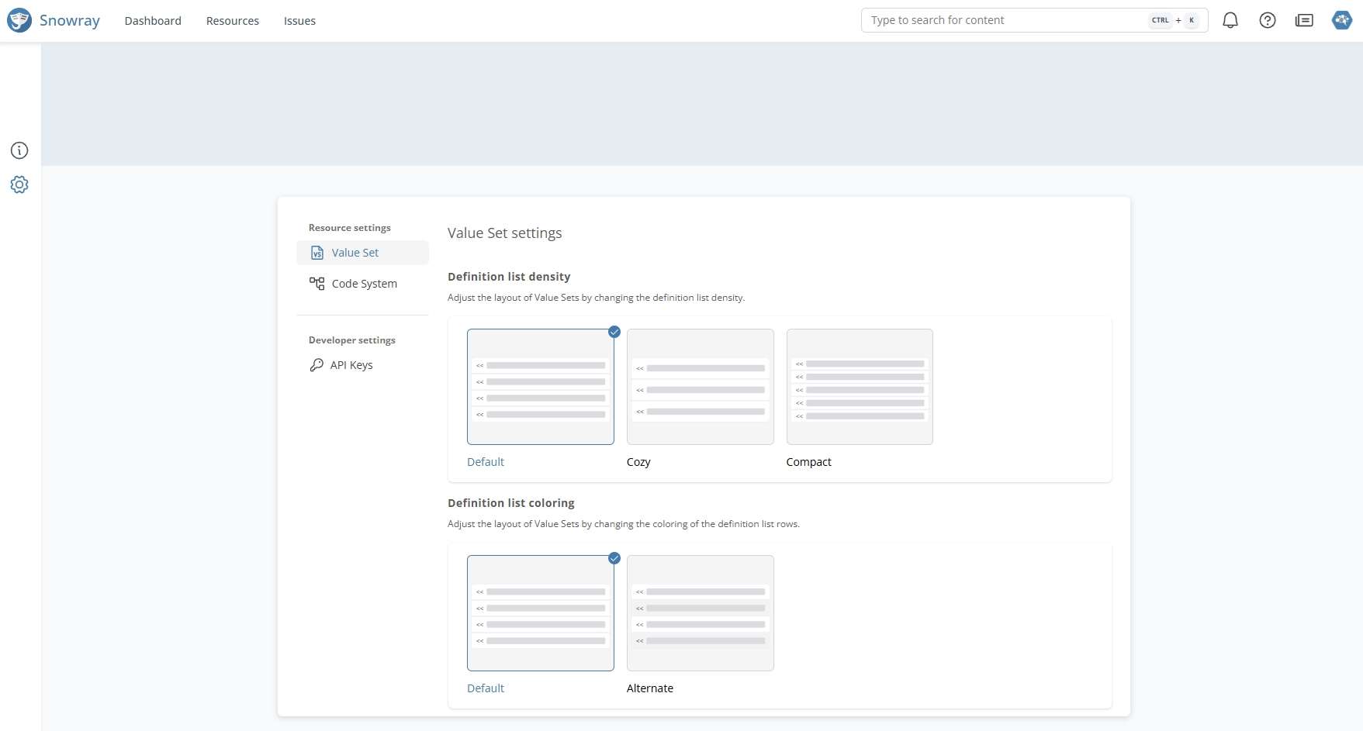1363x731 pixels.
Task: Click the Code System hierarchy icon
Action: (317, 284)
